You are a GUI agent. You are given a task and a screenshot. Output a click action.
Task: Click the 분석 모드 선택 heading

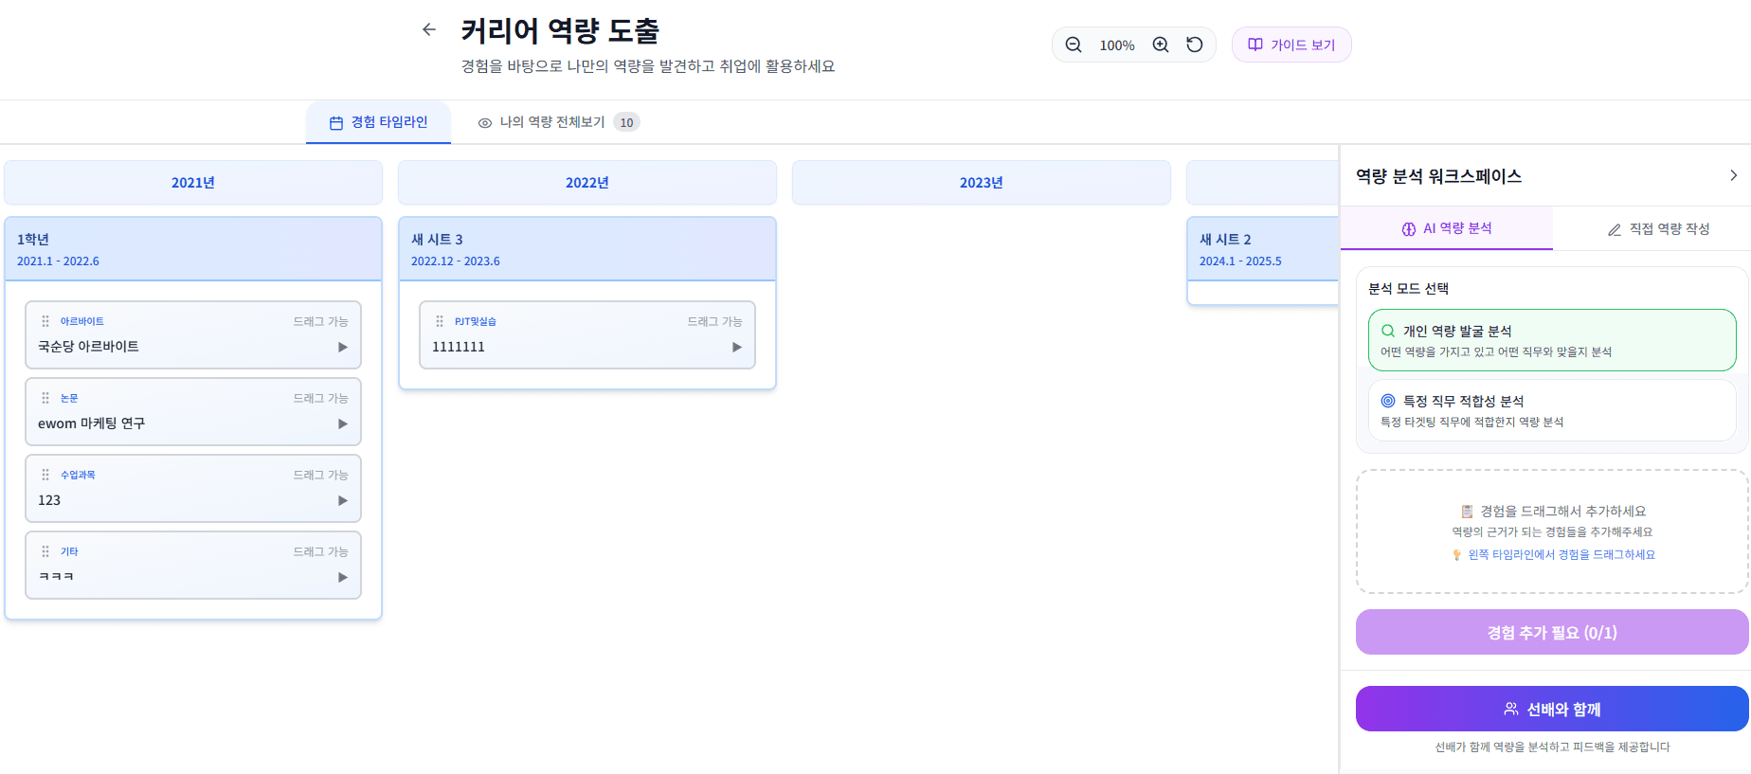click(x=1408, y=289)
